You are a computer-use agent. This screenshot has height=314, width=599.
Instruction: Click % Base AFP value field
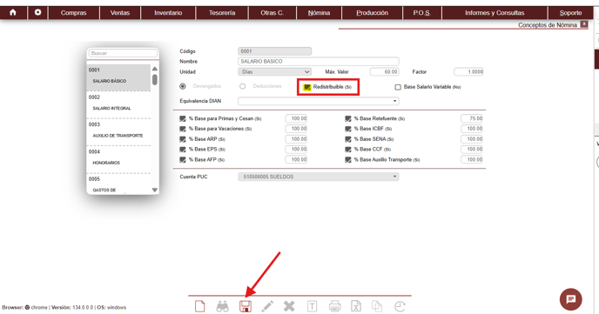click(x=296, y=160)
